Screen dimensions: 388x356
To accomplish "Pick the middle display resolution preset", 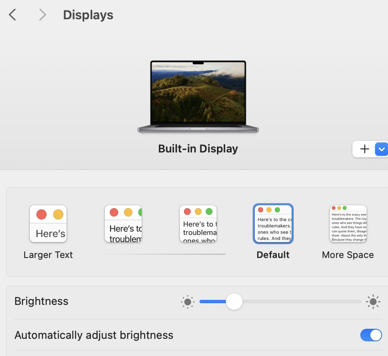I will [x=198, y=224].
